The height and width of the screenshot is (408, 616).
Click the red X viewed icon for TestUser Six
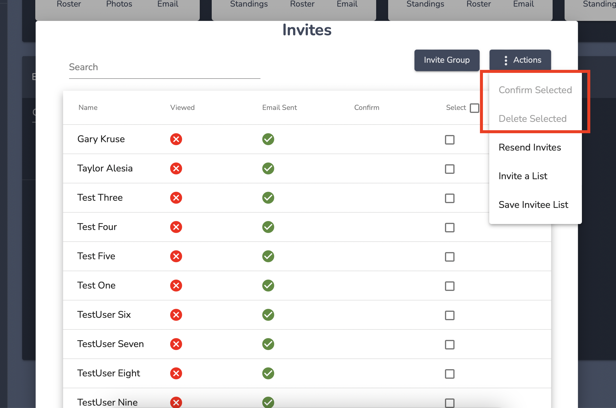pos(176,315)
